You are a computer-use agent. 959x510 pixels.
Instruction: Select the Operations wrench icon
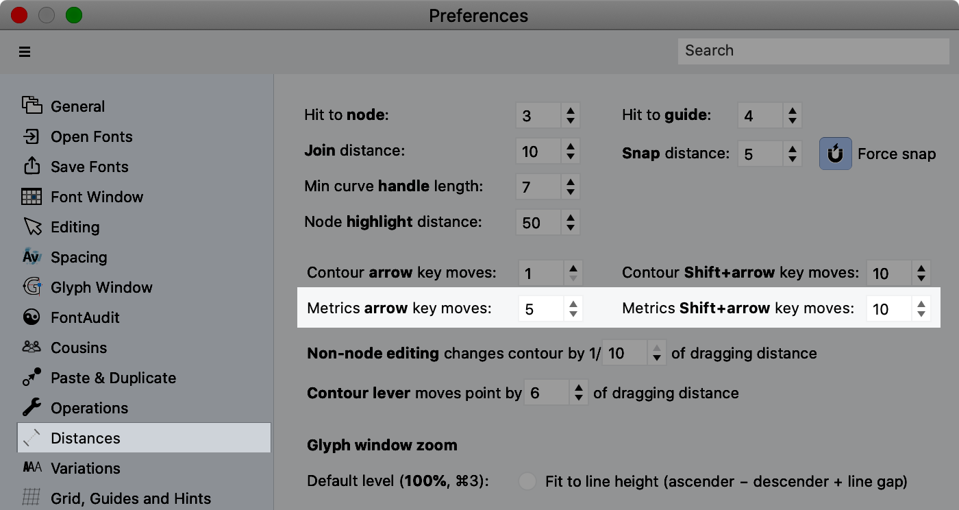32,408
